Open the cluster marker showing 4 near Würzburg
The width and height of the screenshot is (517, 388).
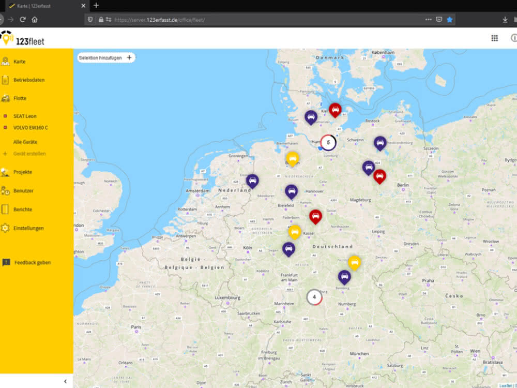[x=314, y=297]
